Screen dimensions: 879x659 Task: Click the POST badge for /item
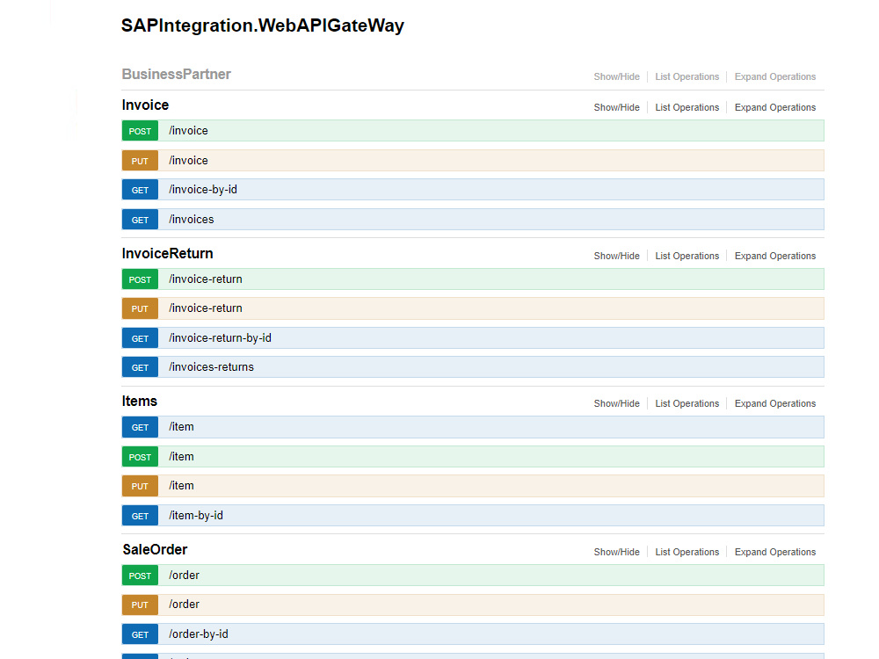tap(140, 457)
